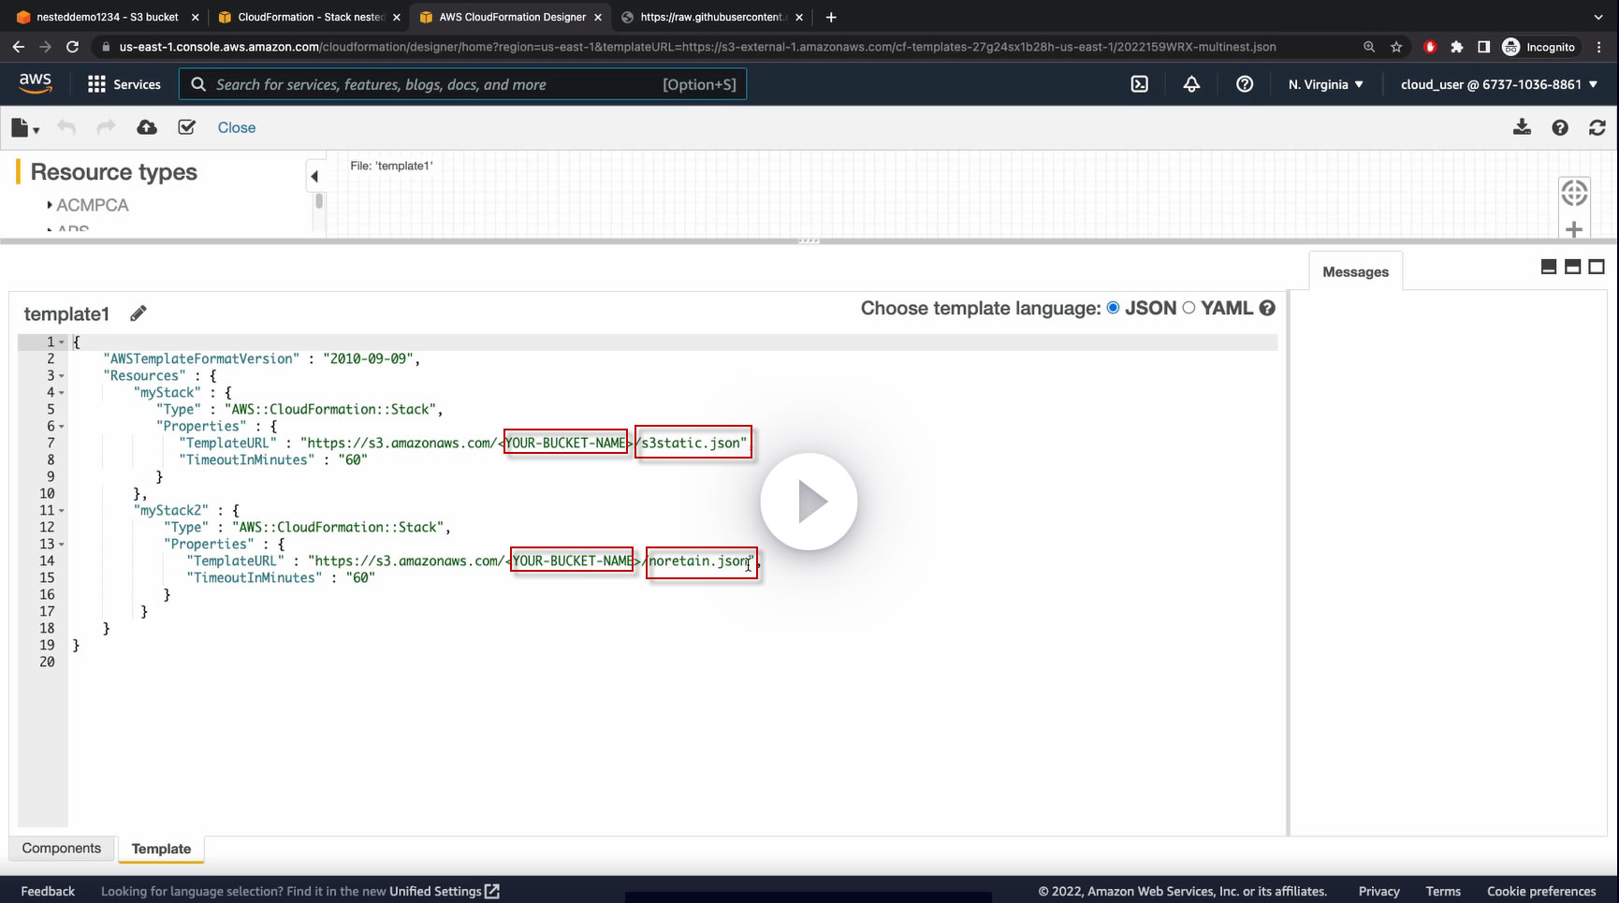Click the Redo arrow in Designer toolbar
Screen dimensions: 1619x903
106,127
